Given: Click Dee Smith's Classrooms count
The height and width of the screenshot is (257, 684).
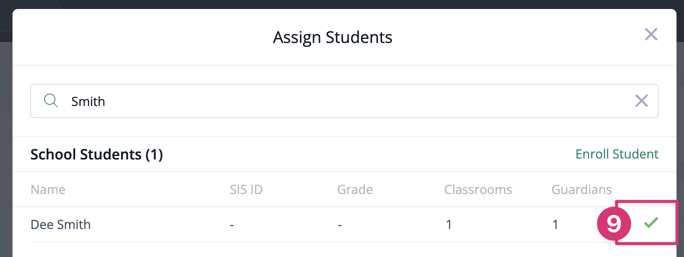Looking at the screenshot, I should [448, 224].
